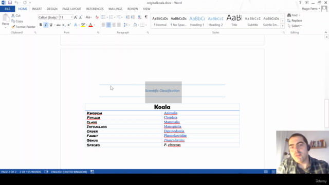Apply paragraph shading with paint bucket
This screenshot has height=185, width=329.
click(135, 25)
